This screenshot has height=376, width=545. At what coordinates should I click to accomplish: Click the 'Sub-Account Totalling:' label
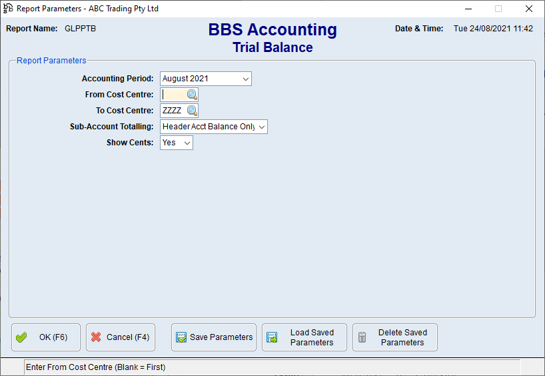(111, 127)
